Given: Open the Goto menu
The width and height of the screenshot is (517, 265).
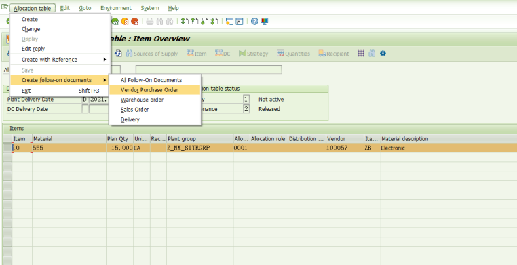Looking at the screenshot, I should [x=85, y=8].
